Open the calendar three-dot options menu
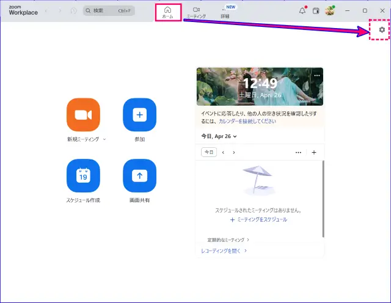 pos(298,152)
